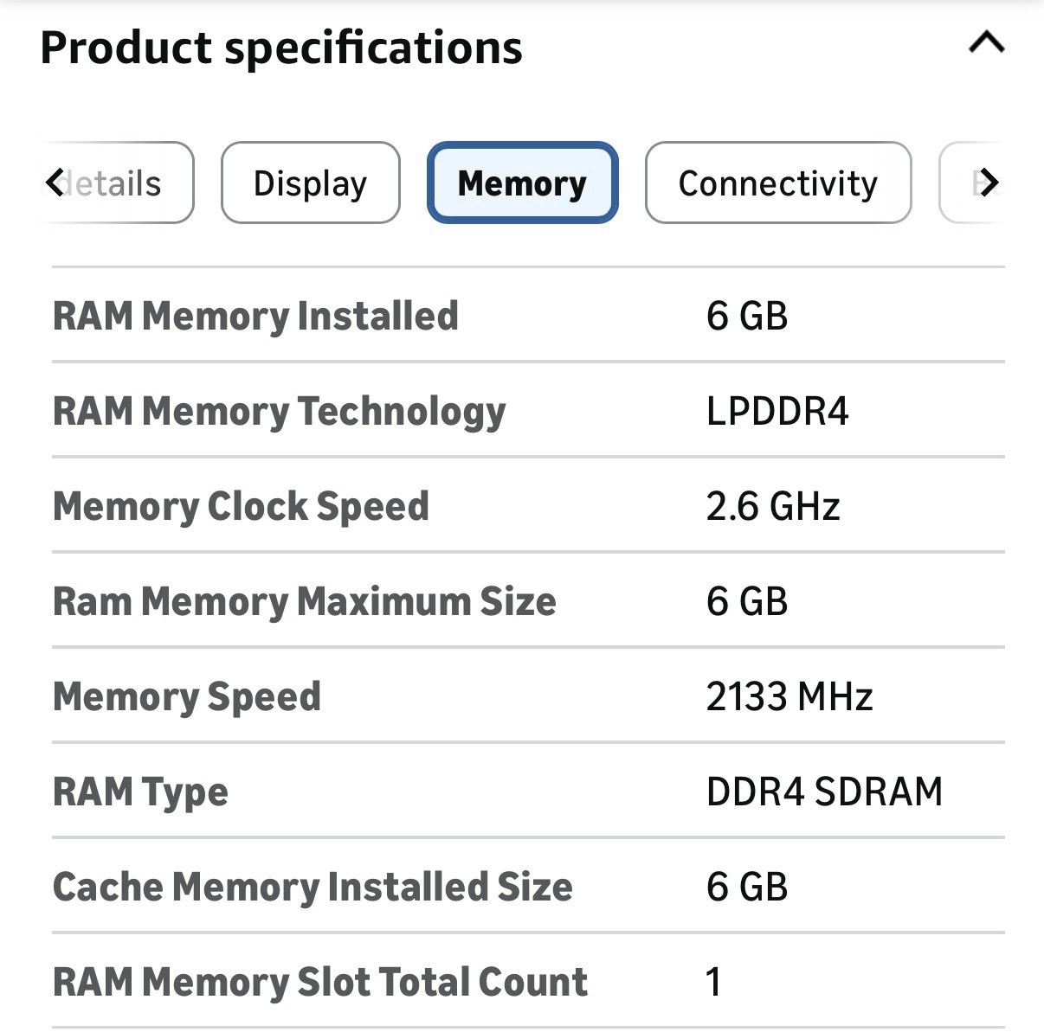
Task: Click the Memory Speed row label
Action: pos(186,697)
